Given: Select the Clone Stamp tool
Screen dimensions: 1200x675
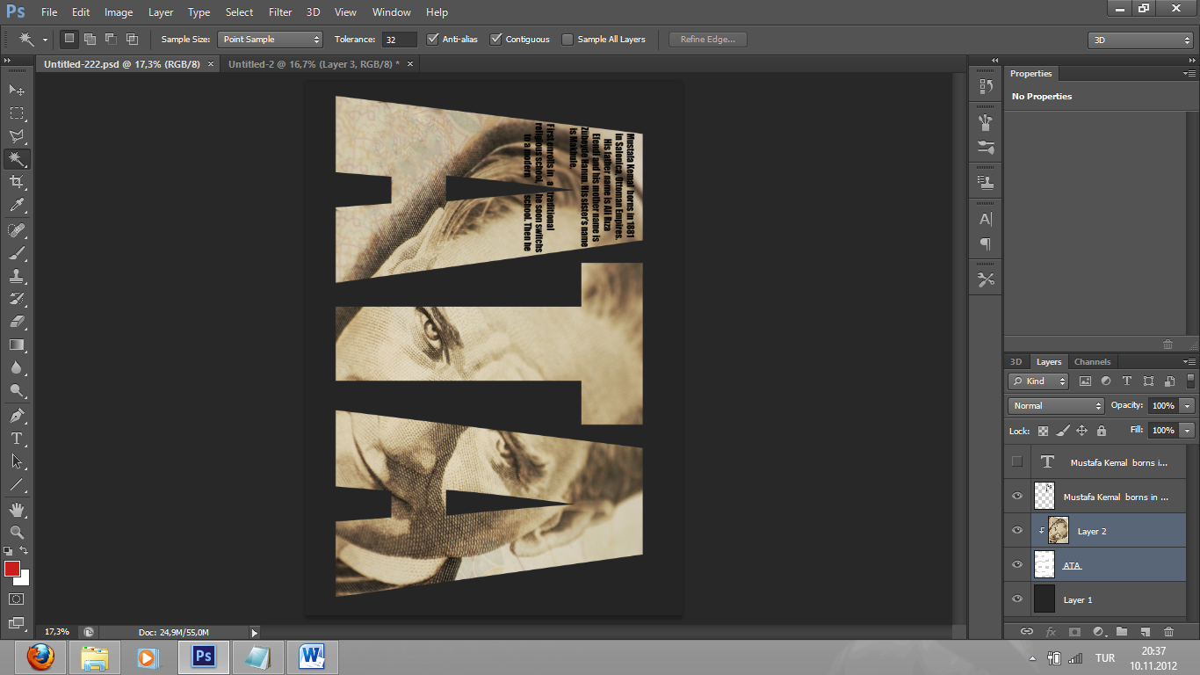Looking at the screenshot, I should (x=17, y=276).
